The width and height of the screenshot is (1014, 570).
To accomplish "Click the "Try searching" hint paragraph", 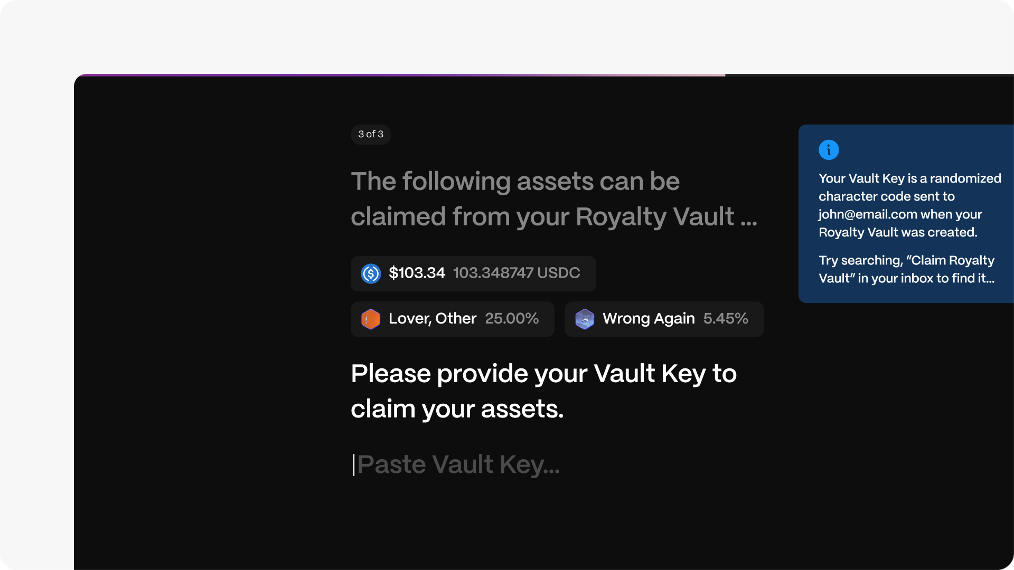I will coord(906,269).
